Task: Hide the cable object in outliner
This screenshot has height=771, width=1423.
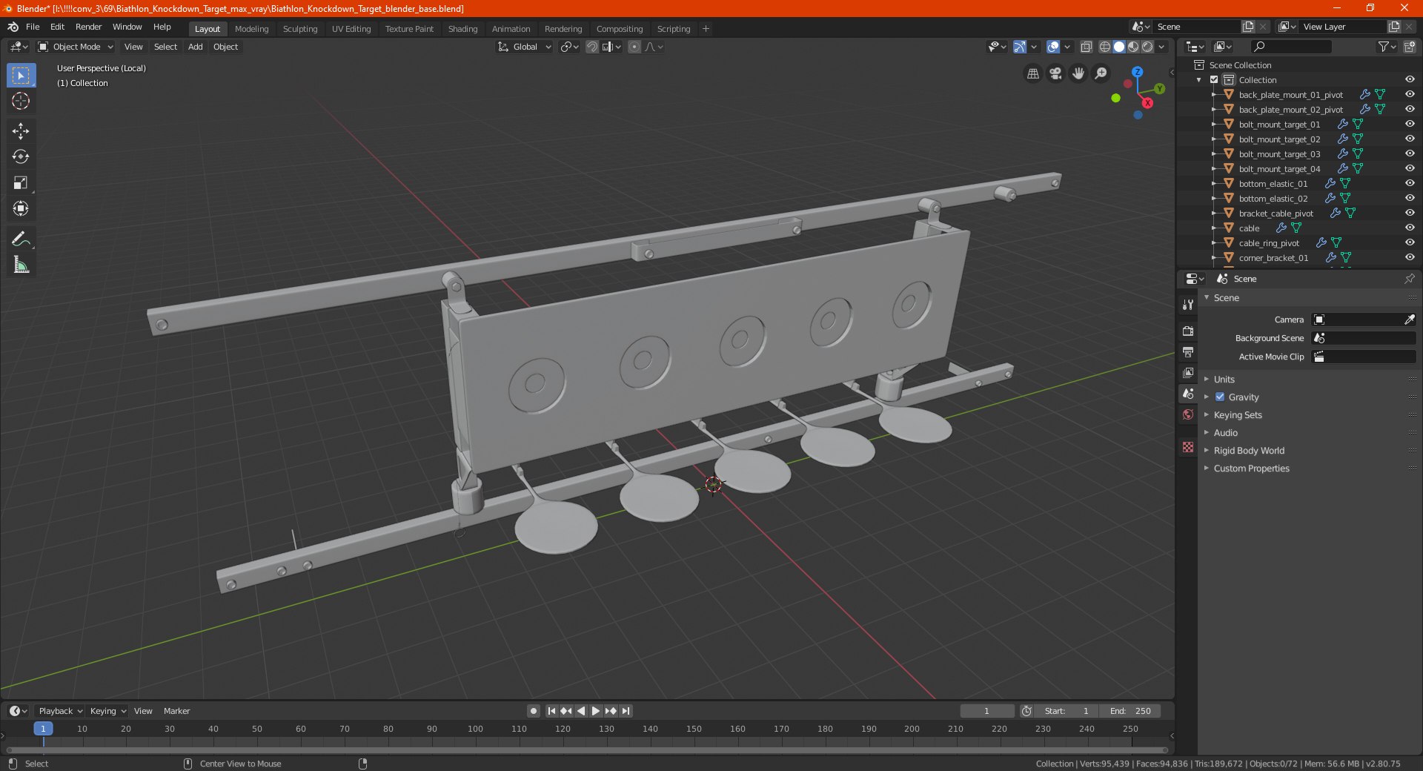Action: (x=1410, y=228)
